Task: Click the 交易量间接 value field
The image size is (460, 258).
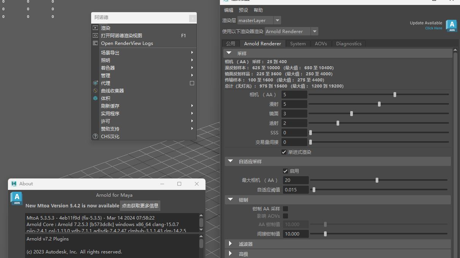Action: pos(294,142)
